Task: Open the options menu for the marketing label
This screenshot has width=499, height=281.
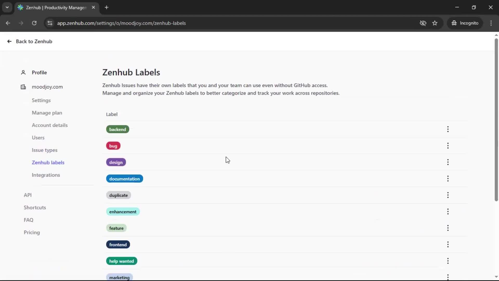Action: (x=448, y=277)
